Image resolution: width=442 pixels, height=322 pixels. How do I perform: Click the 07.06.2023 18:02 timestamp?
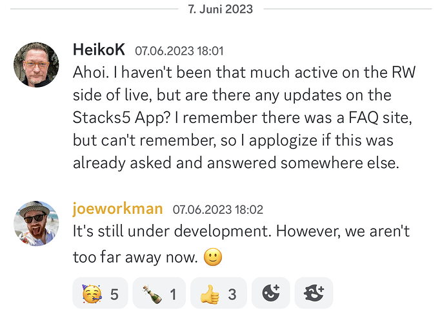click(218, 209)
